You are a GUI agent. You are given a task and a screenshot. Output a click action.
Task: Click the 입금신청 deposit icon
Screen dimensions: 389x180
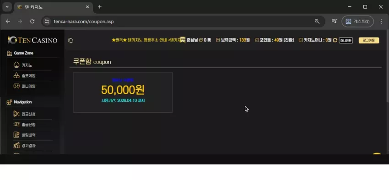16,114
